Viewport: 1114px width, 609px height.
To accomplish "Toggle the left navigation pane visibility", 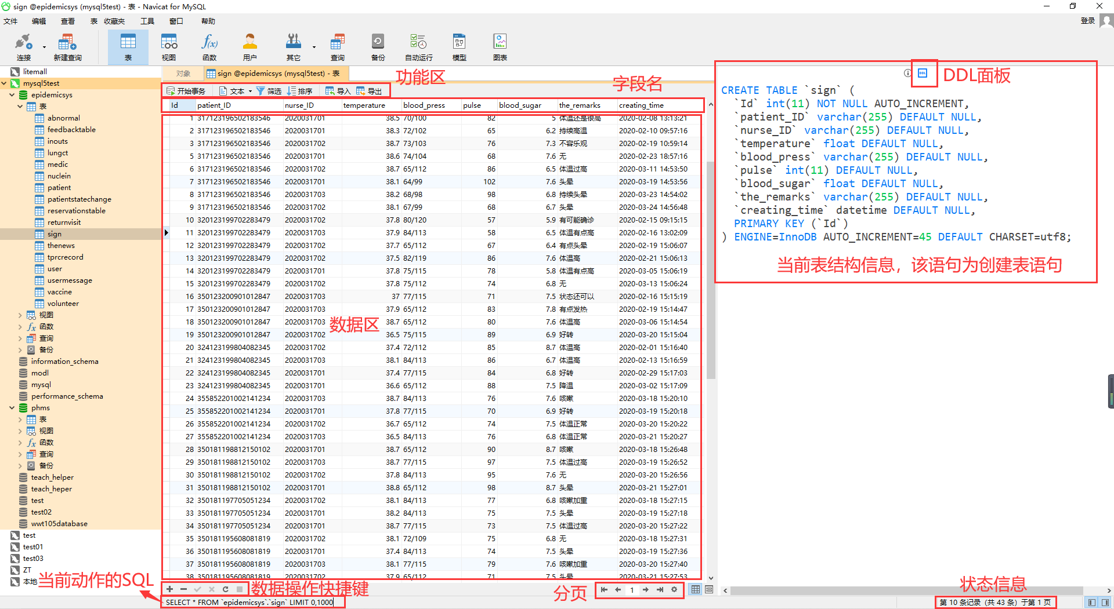I will pos(1092,603).
